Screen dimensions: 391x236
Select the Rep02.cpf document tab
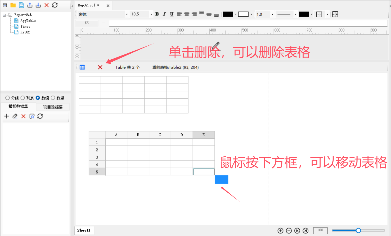(88, 5)
